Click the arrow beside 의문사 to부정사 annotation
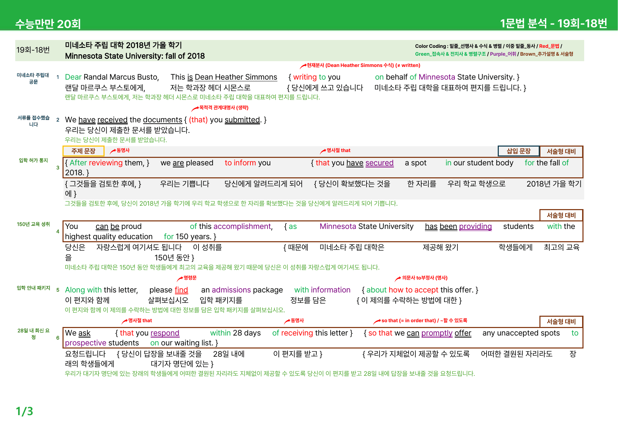 398,279
